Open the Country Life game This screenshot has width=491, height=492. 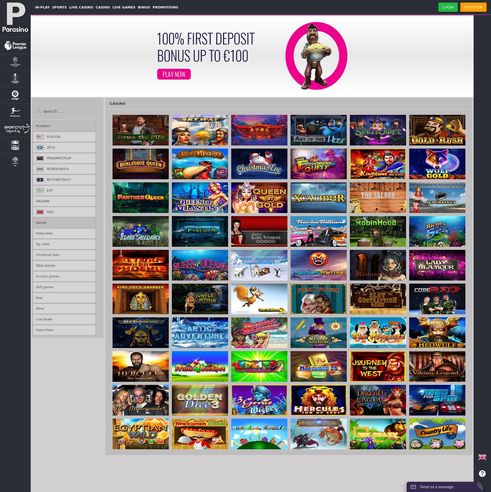437,434
